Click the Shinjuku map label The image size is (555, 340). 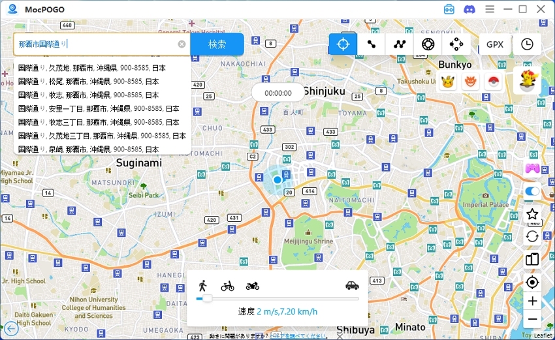click(x=325, y=91)
